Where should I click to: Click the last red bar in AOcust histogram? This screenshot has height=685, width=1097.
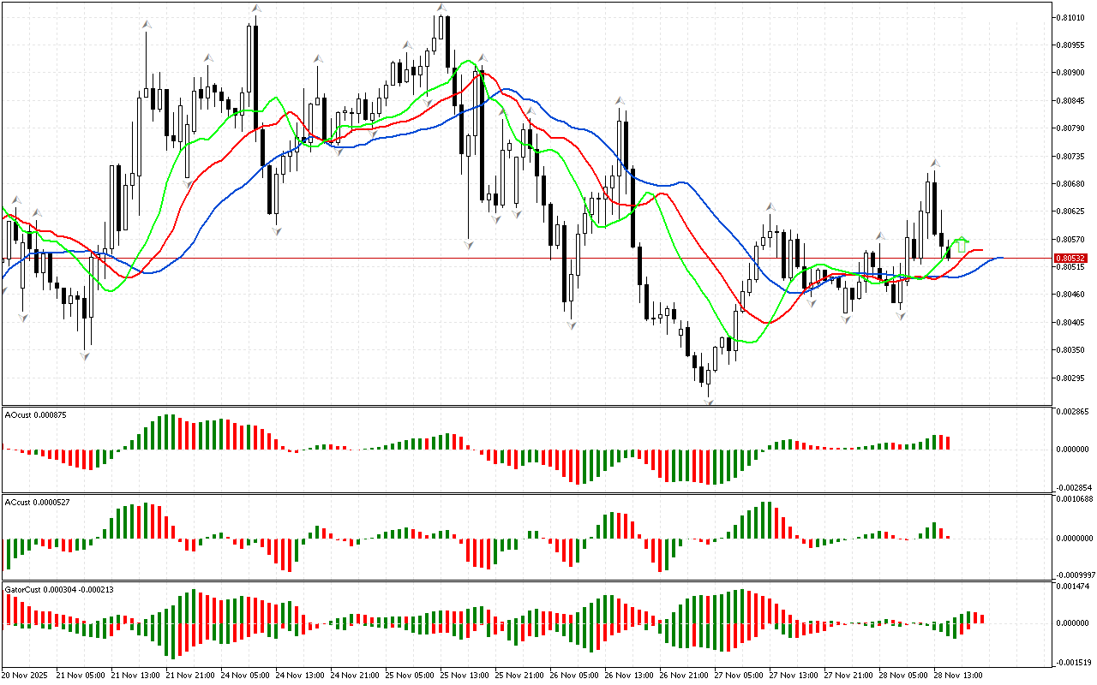click(948, 443)
